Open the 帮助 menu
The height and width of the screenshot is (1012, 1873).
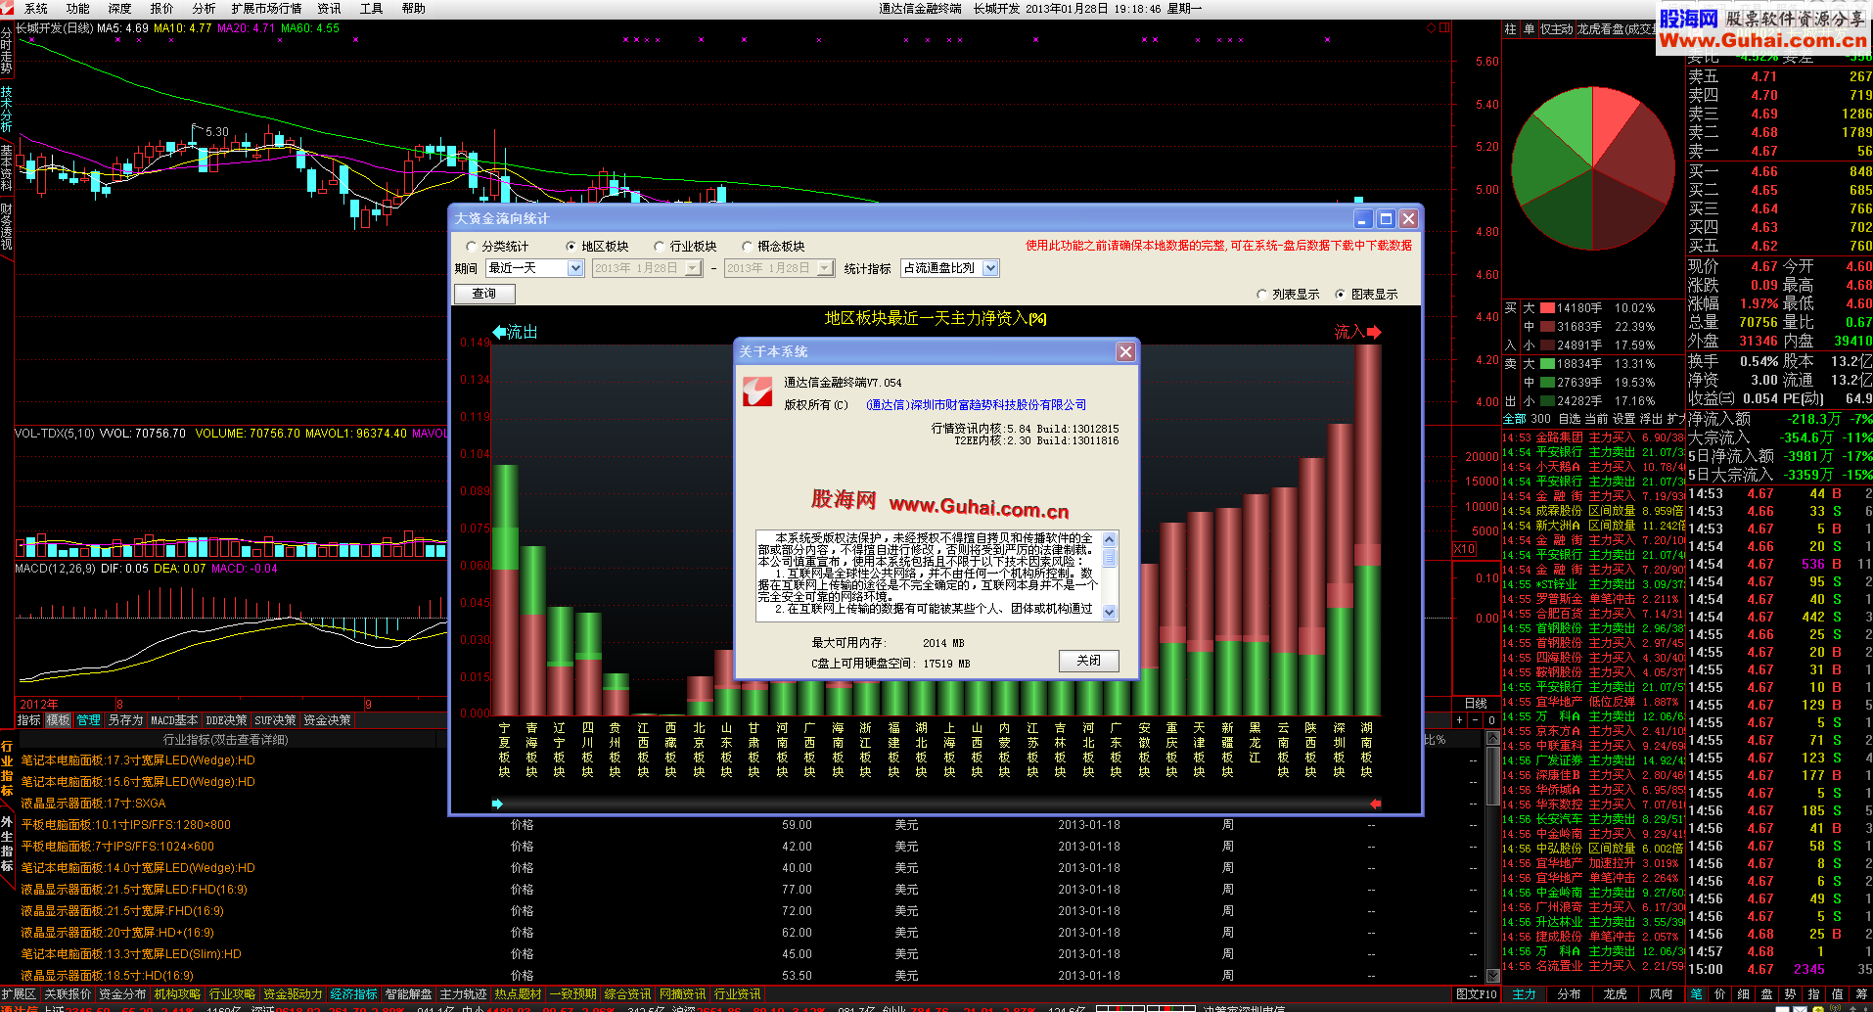413,8
